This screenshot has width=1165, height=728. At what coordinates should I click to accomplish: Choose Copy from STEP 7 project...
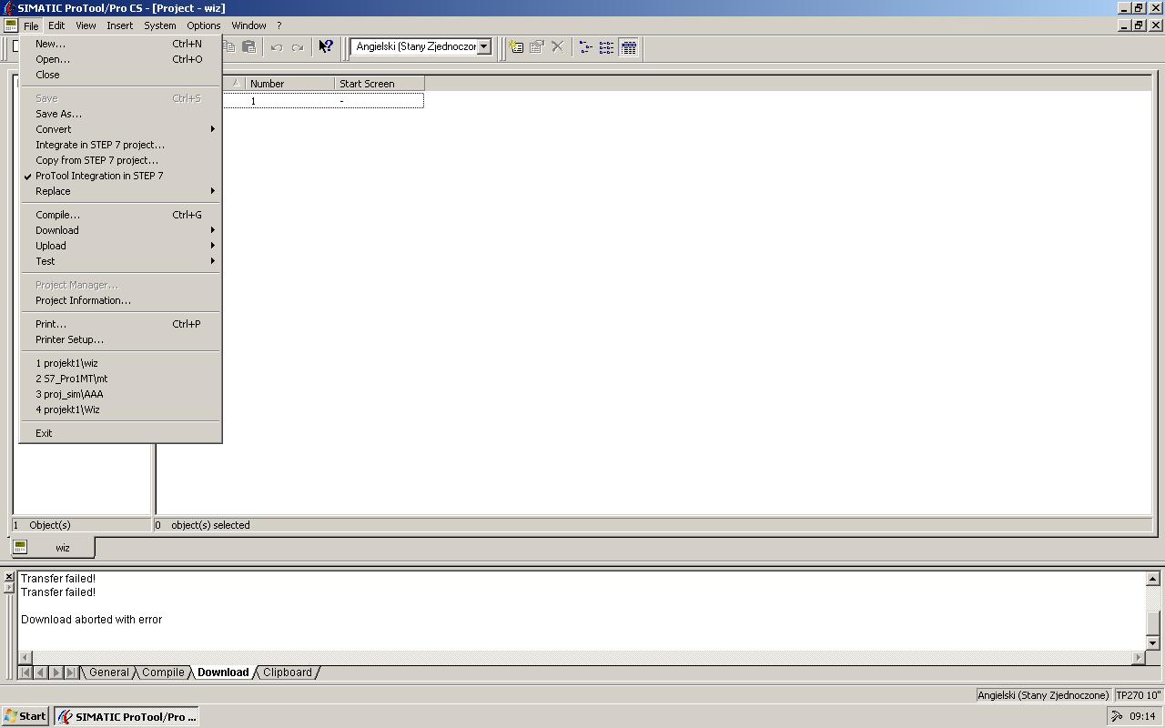[120, 160]
